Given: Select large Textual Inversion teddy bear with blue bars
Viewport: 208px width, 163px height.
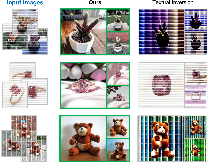Looking at the screenshot, I should click(x=161, y=139).
